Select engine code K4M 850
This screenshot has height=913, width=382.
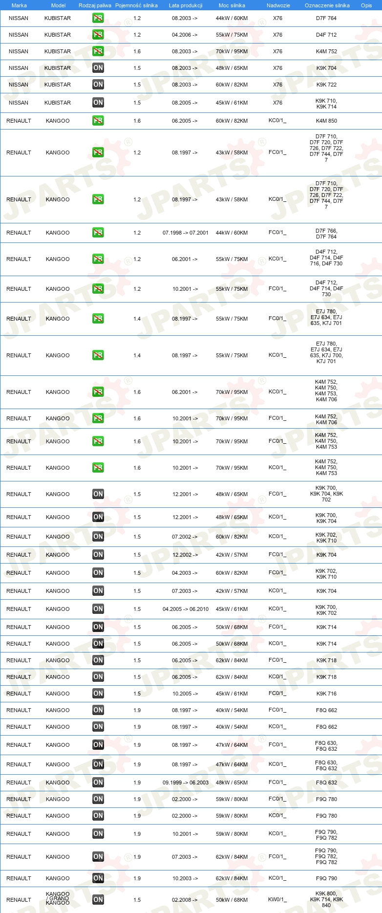click(x=326, y=121)
